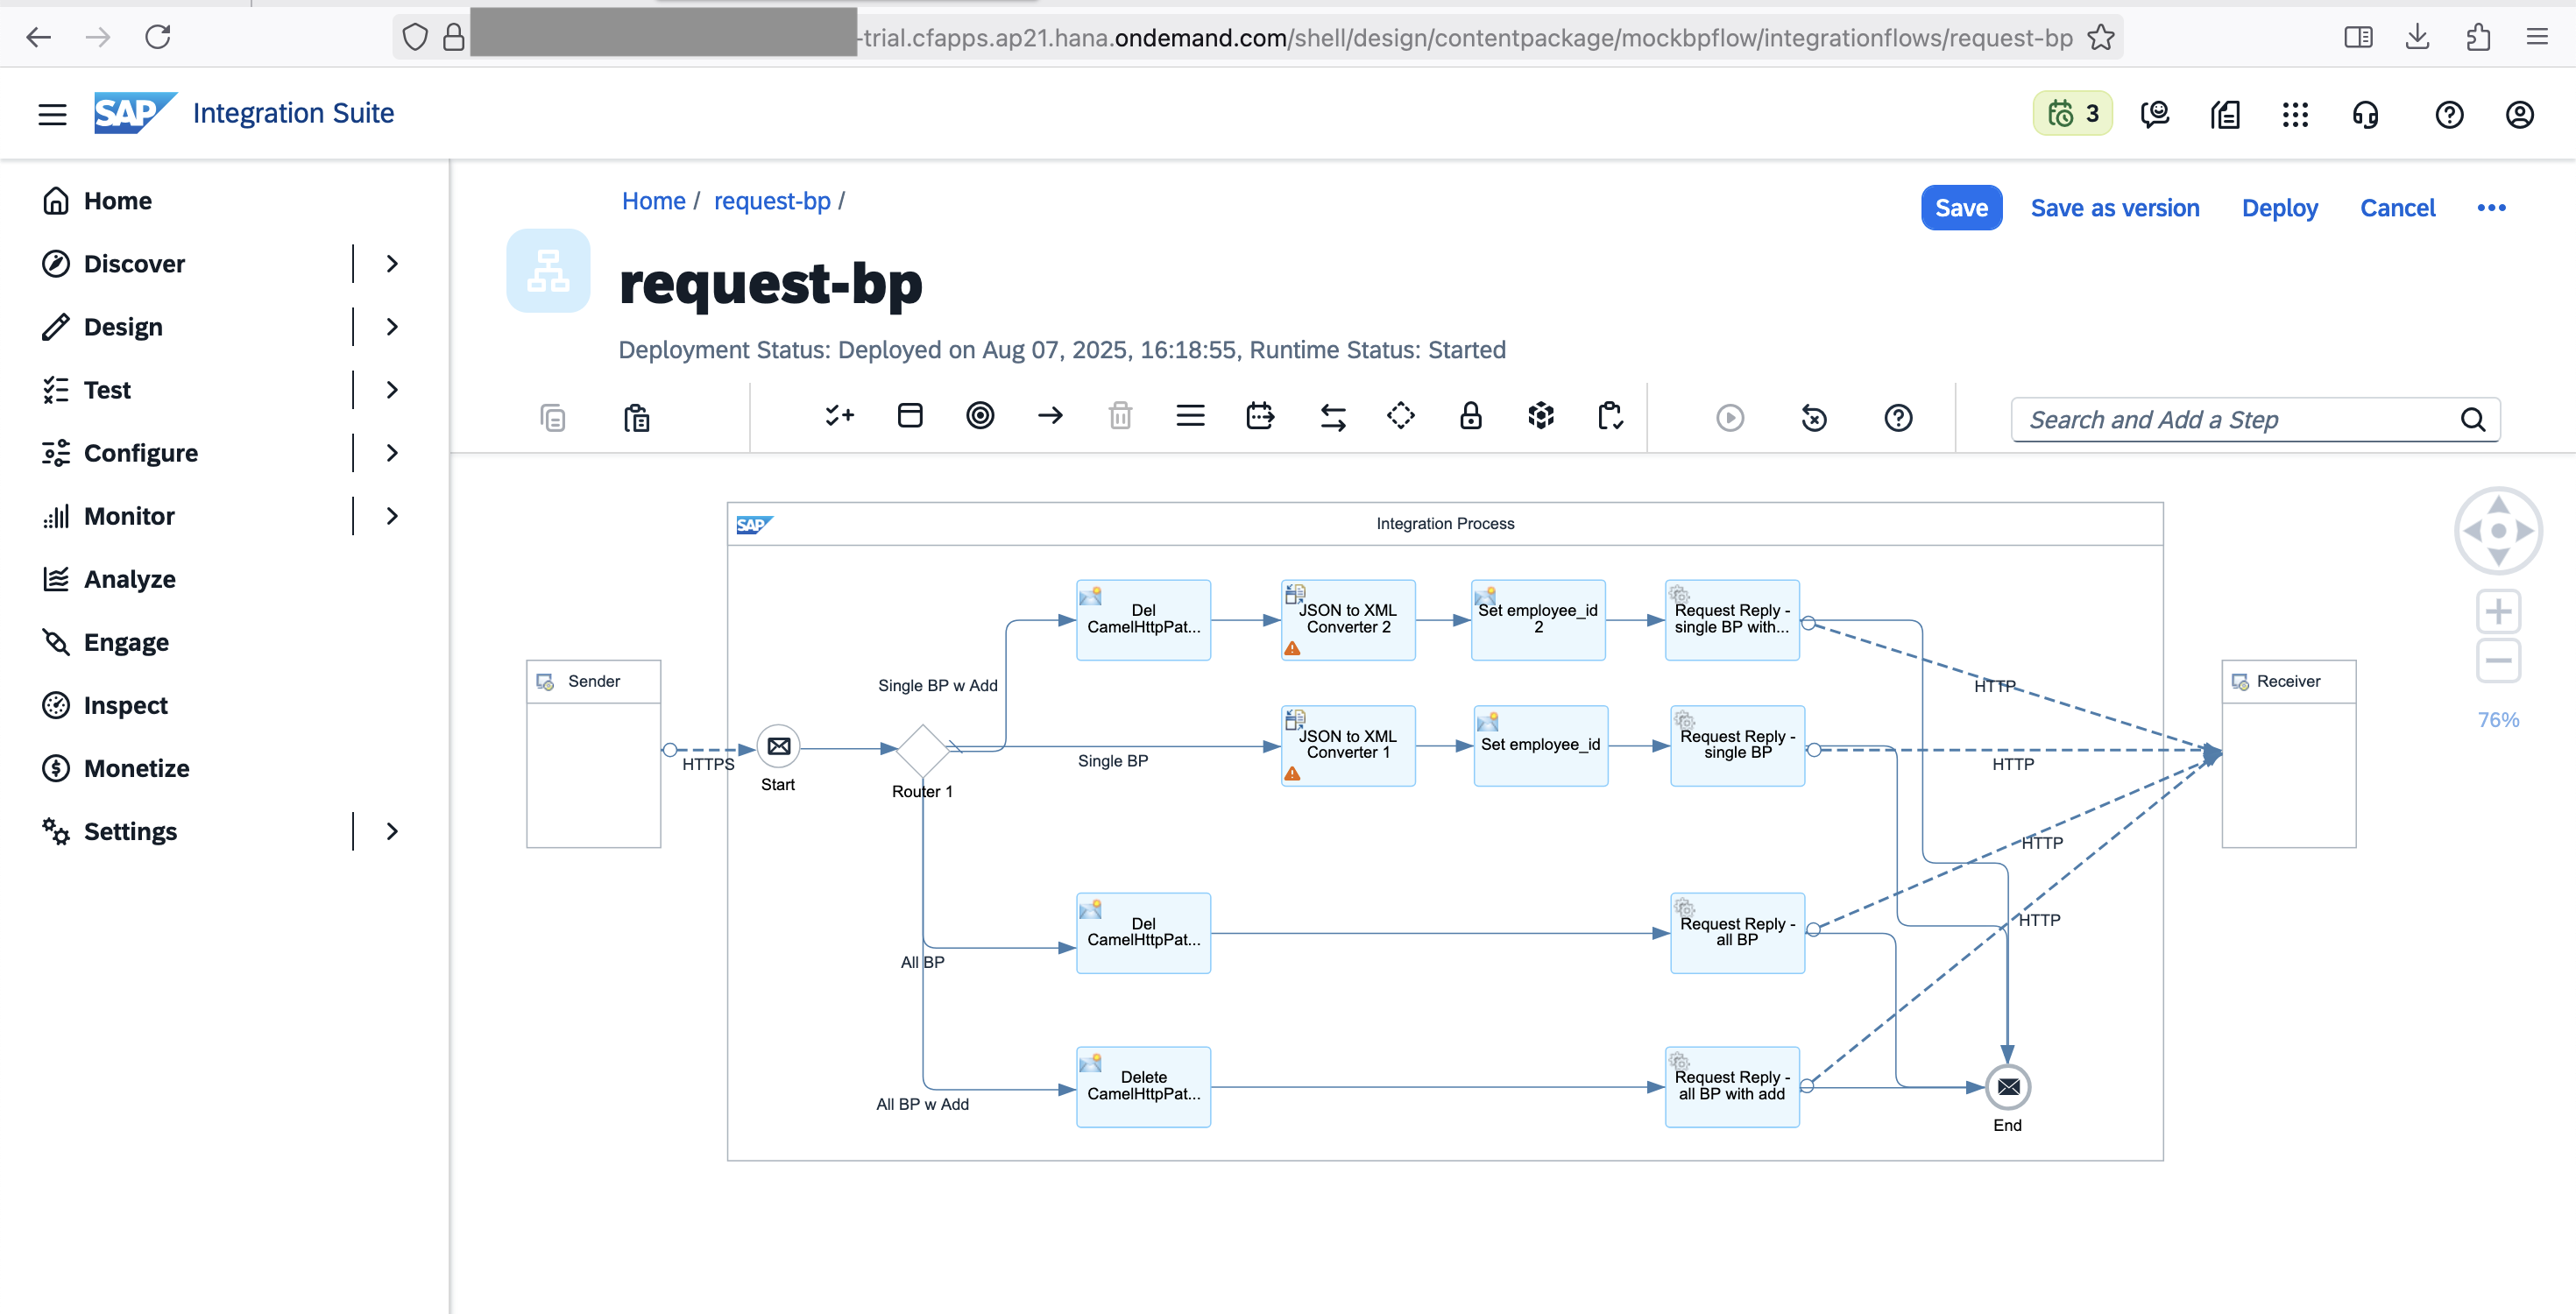
Task: Open the Security padlock icon in toolbar
Action: coord(1470,415)
